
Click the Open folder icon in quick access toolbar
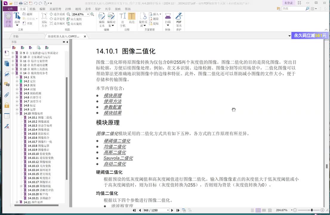(11, 3)
